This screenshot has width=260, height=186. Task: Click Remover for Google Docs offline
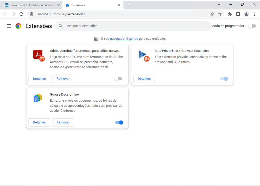click(x=63, y=122)
